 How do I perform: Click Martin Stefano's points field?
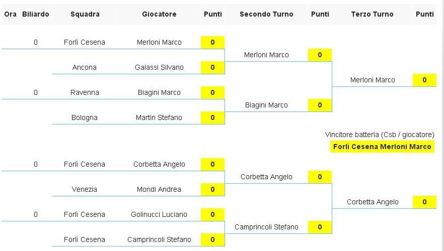212,118
